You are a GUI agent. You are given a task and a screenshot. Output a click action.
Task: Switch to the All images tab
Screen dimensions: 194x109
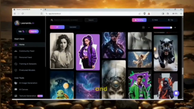57,27
